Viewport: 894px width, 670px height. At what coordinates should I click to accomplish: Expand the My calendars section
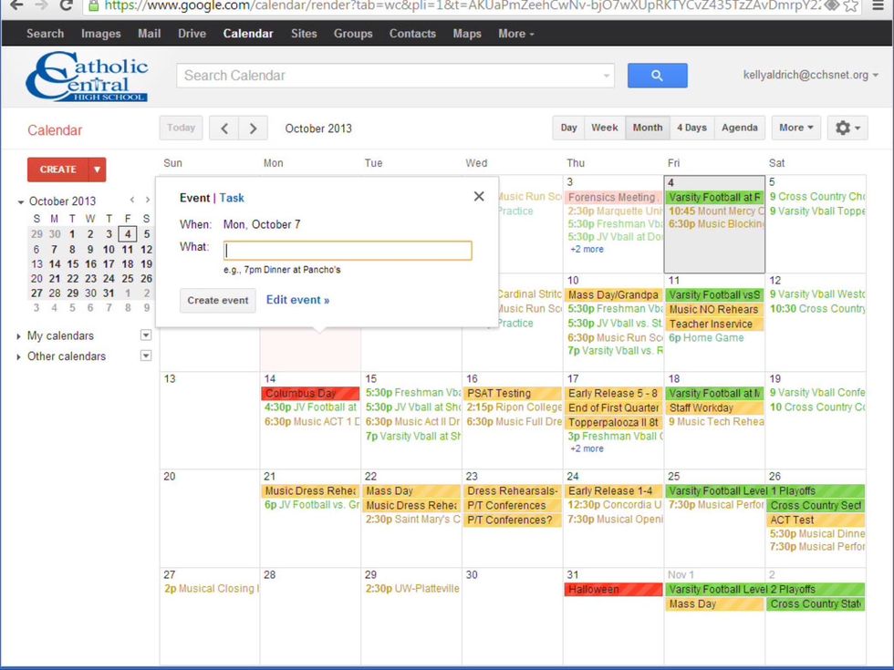click(19, 336)
